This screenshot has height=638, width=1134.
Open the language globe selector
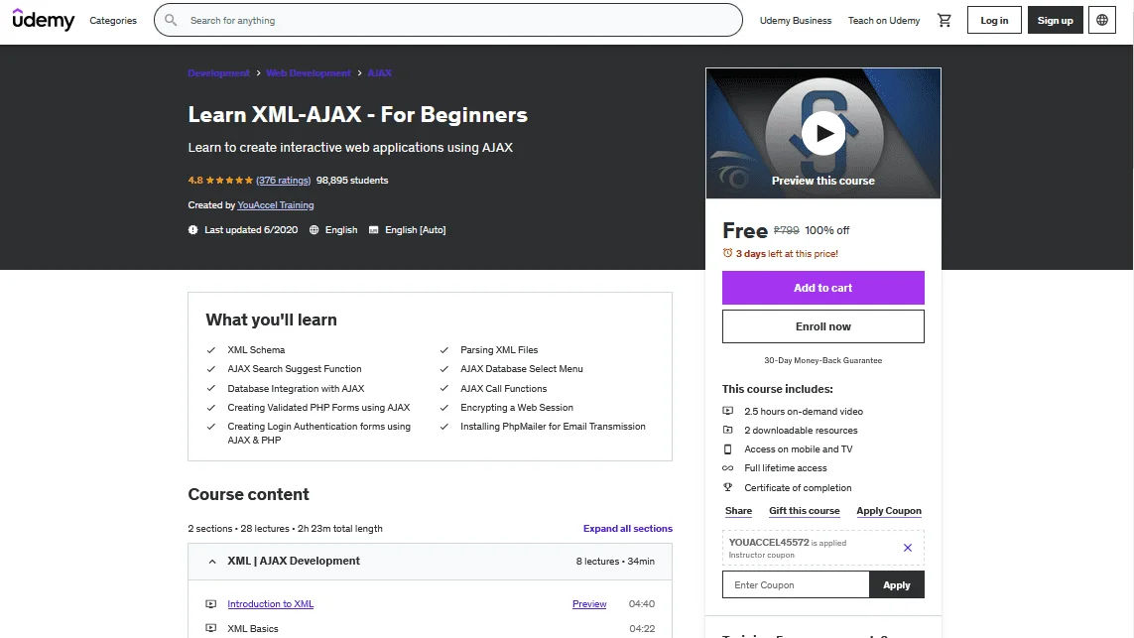[x=1101, y=20]
